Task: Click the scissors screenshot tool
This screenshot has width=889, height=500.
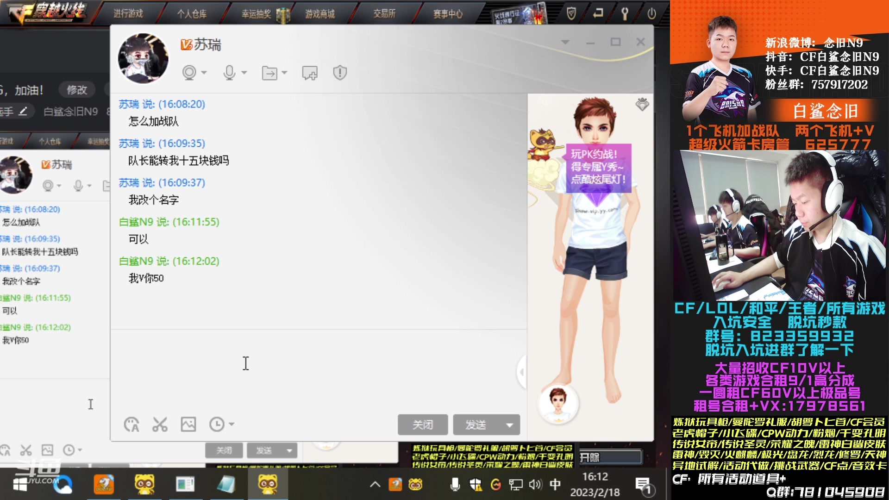Action: tap(160, 424)
